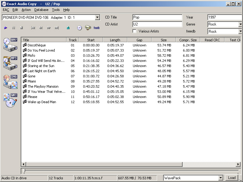This screenshot has height=182, width=243.
Task: Copy CD image with IMG icon
Action: (10, 82)
